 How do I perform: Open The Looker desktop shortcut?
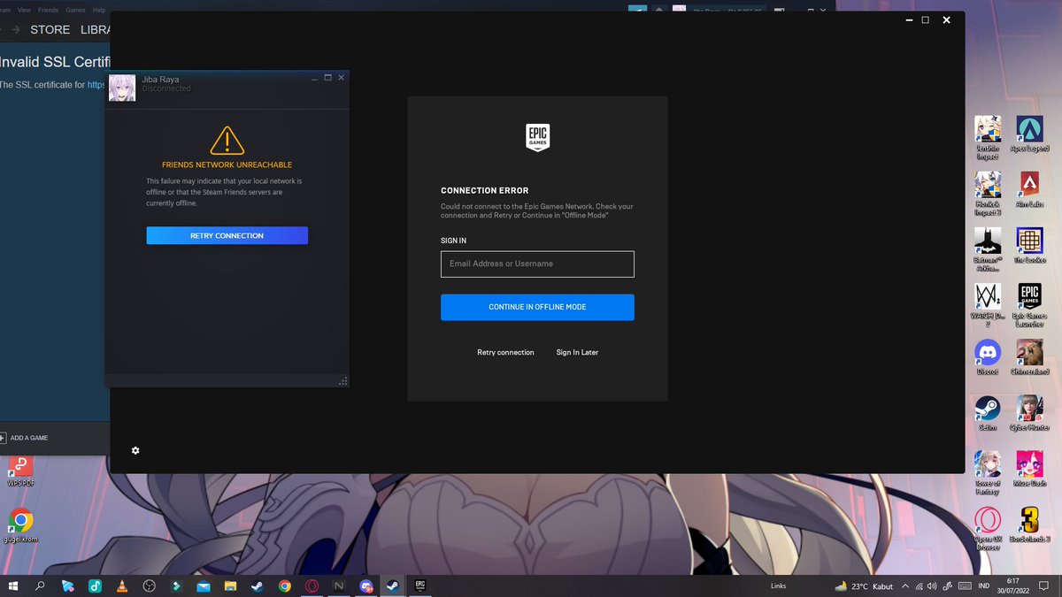click(x=1029, y=246)
